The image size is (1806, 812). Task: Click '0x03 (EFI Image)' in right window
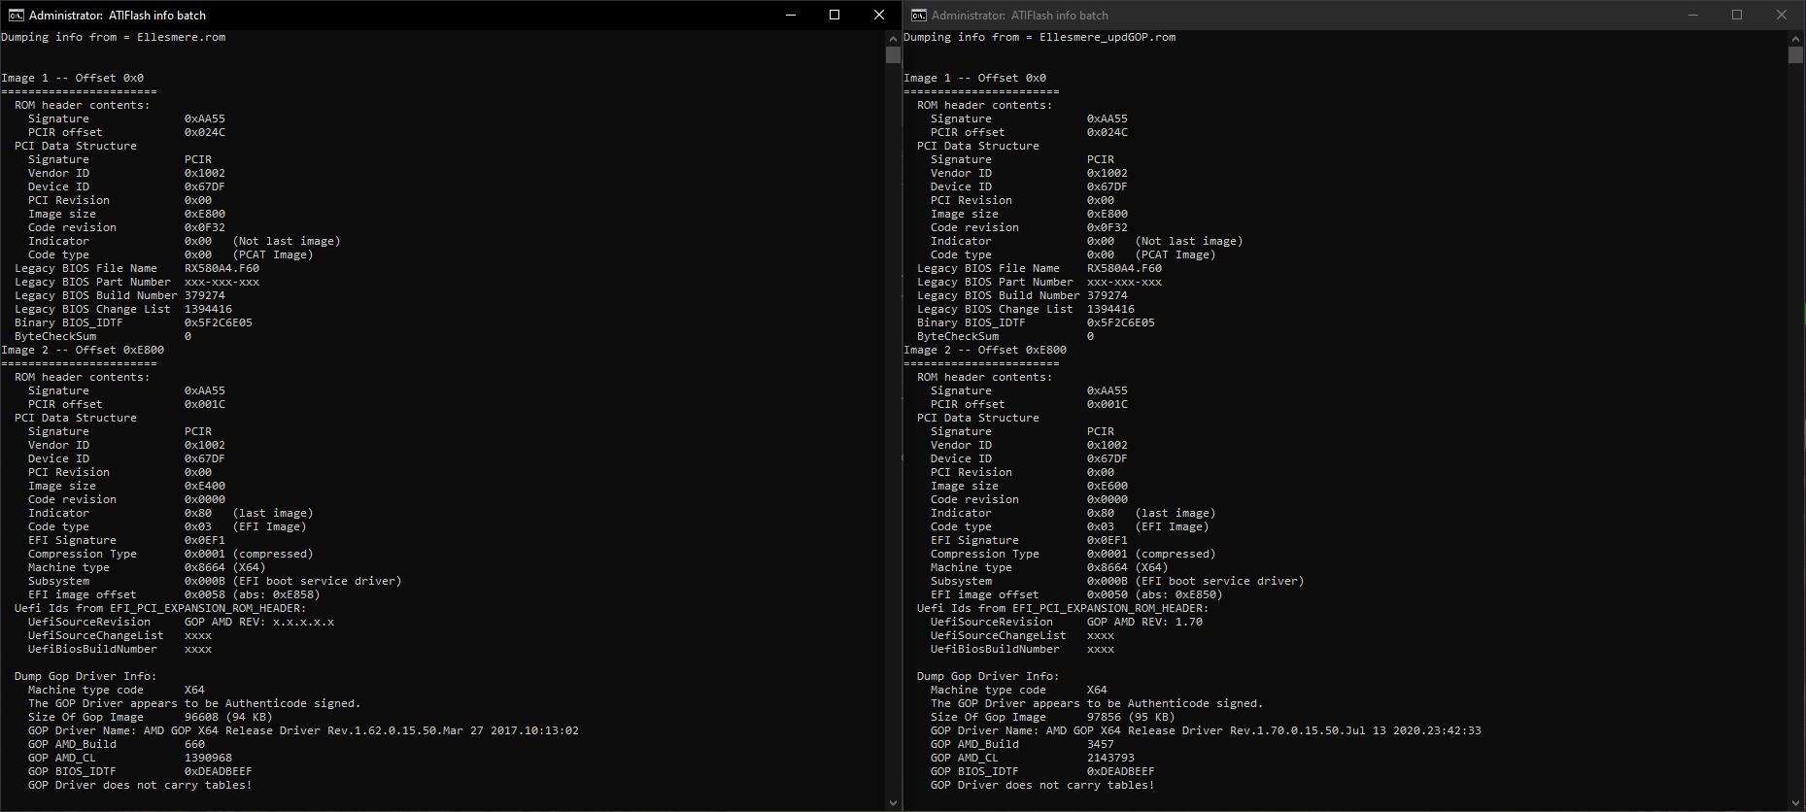click(x=1148, y=526)
